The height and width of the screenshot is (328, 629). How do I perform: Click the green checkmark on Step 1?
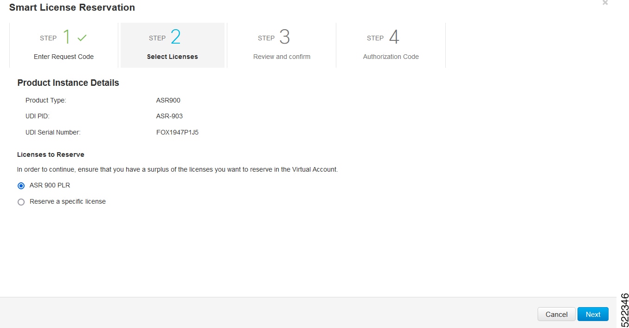pyautogui.click(x=82, y=38)
